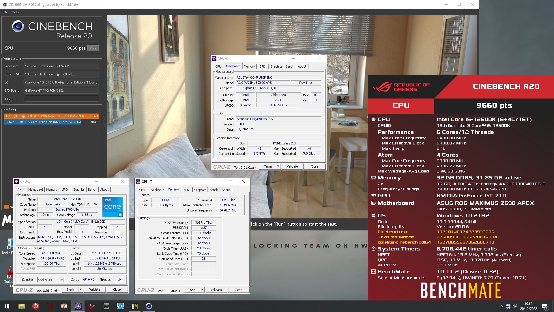Select the 6C/12T 7843 ranking entry
The width and height of the screenshot is (554, 312).
(x=51, y=122)
